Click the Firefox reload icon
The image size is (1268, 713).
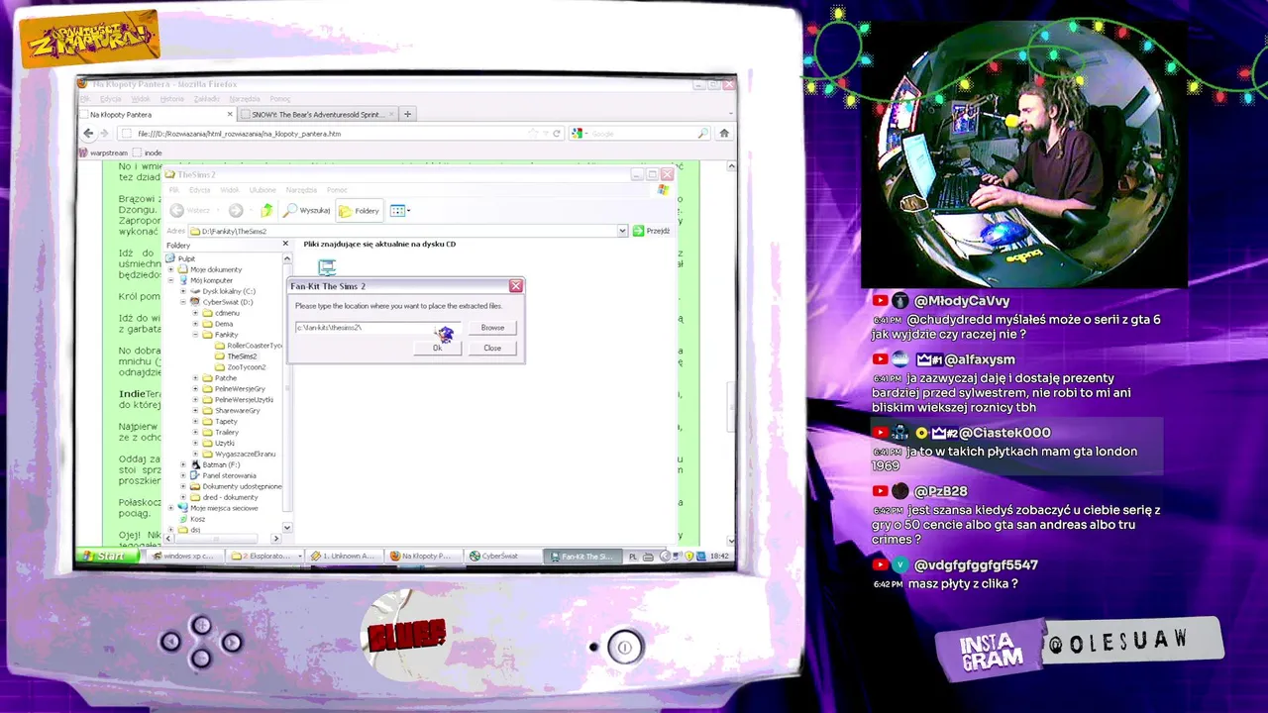(x=557, y=134)
